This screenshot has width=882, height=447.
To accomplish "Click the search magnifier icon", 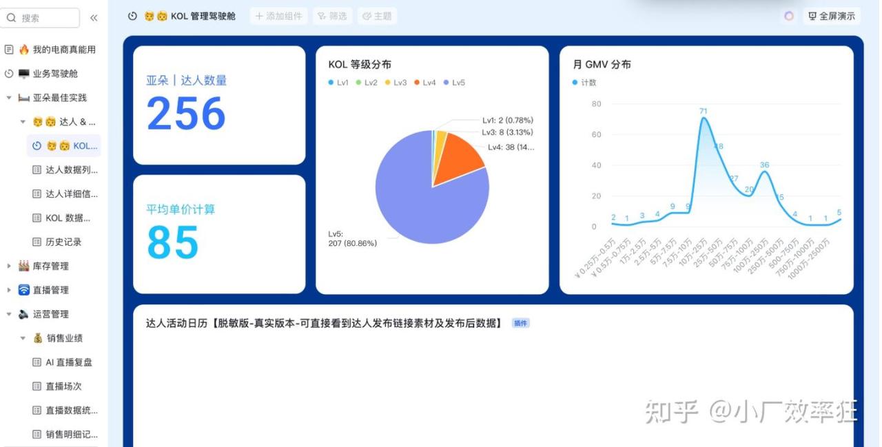I will (12, 18).
